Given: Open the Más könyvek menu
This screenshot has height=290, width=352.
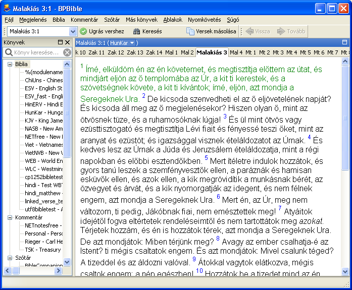Looking at the screenshot, I should pos(141,20).
